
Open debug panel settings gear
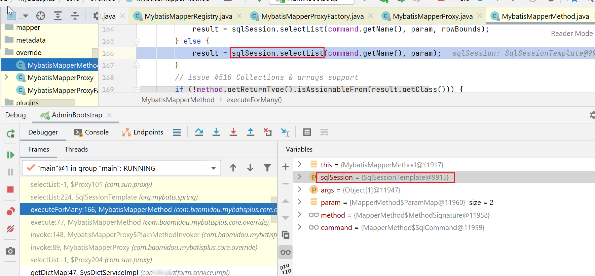point(592,115)
